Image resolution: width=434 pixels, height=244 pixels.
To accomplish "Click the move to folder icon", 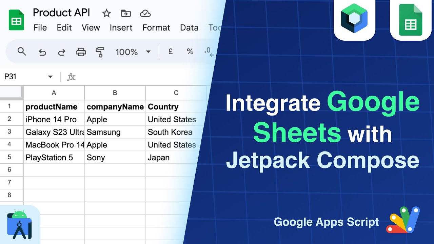I will pyautogui.click(x=126, y=14).
